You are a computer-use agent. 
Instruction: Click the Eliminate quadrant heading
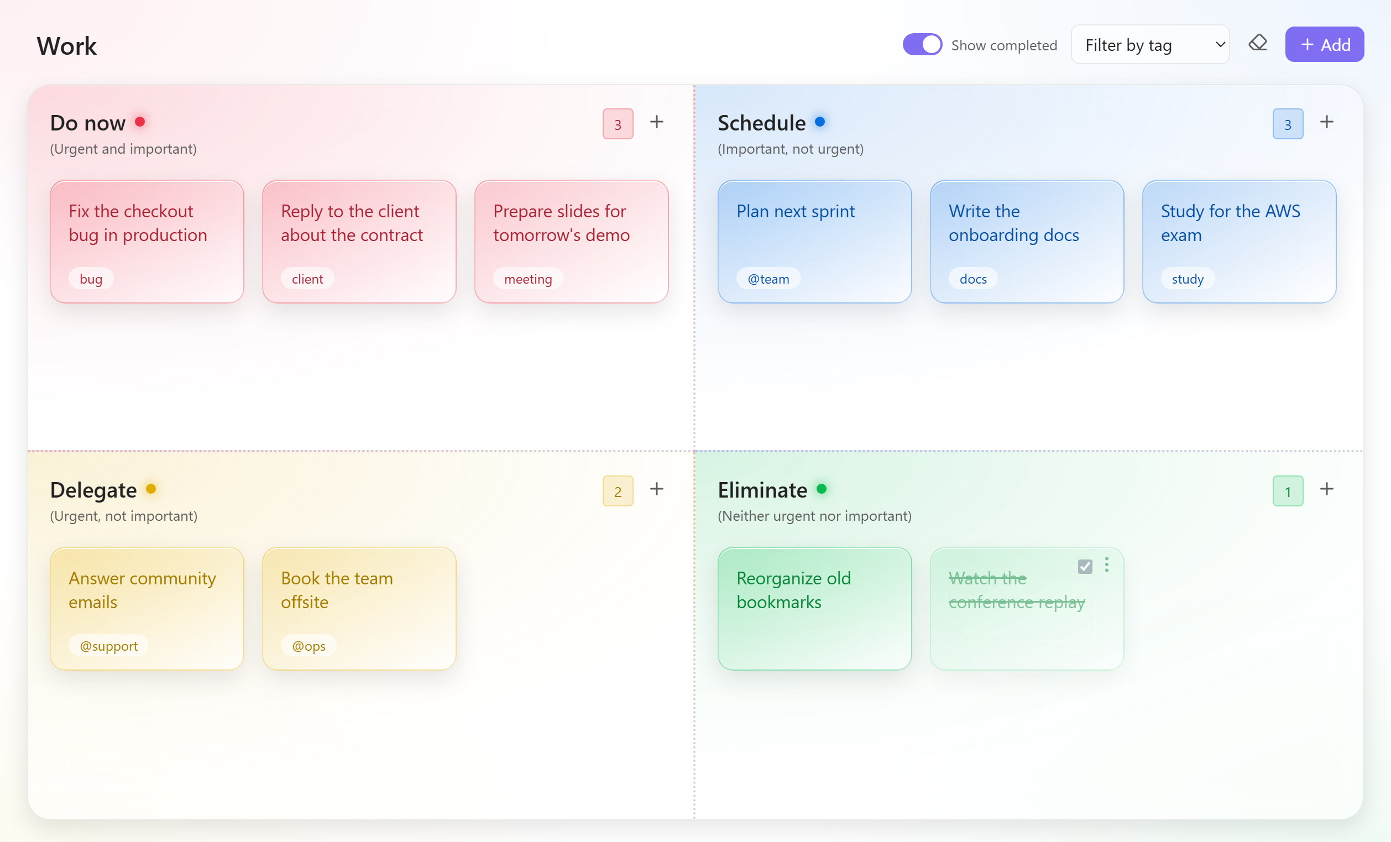point(762,490)
